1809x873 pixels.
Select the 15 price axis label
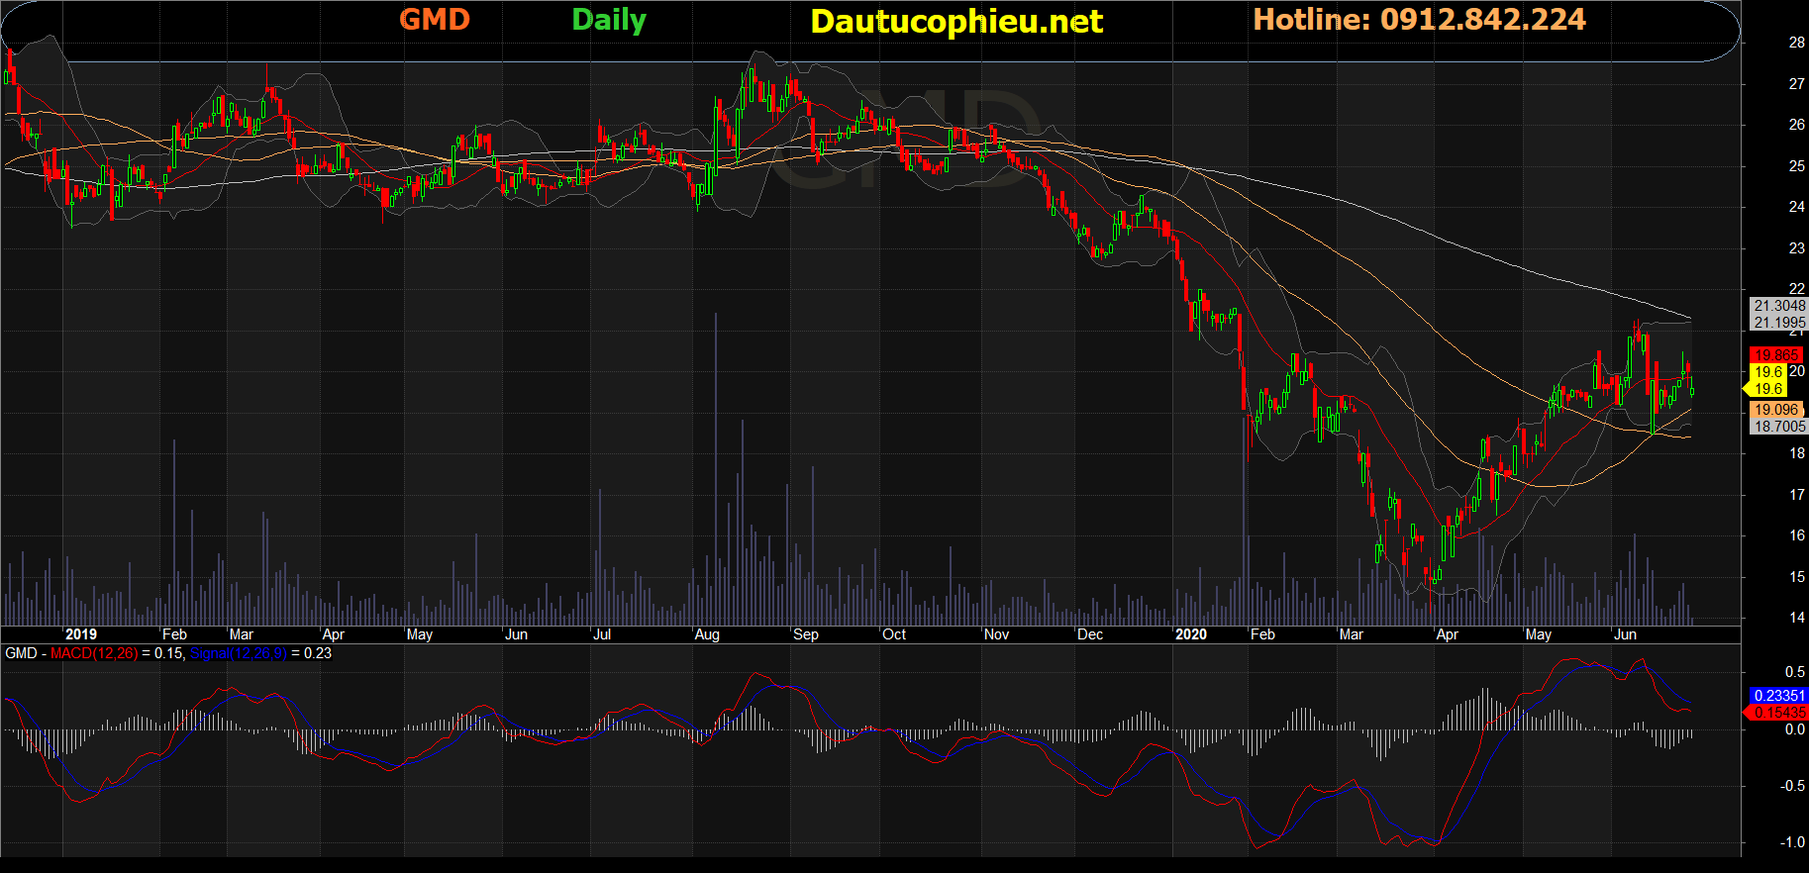tap(1796, 577)
